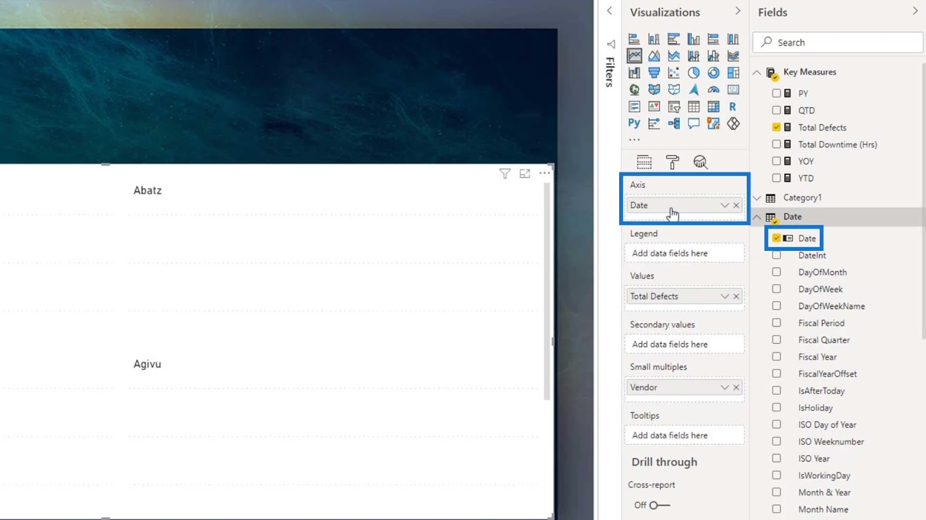Uncheck the Total Defects measure

pos(776,127)
